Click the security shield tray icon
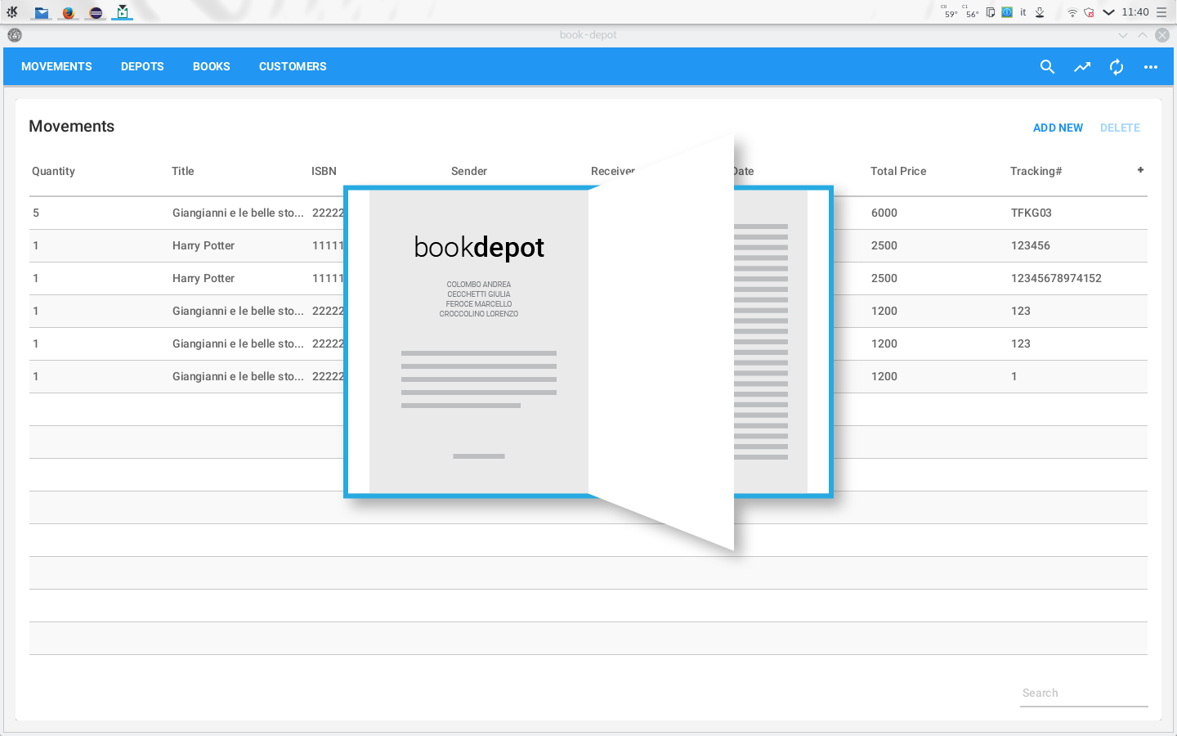Screen dimensions: 1177x736 click(x=1089, y=12)
